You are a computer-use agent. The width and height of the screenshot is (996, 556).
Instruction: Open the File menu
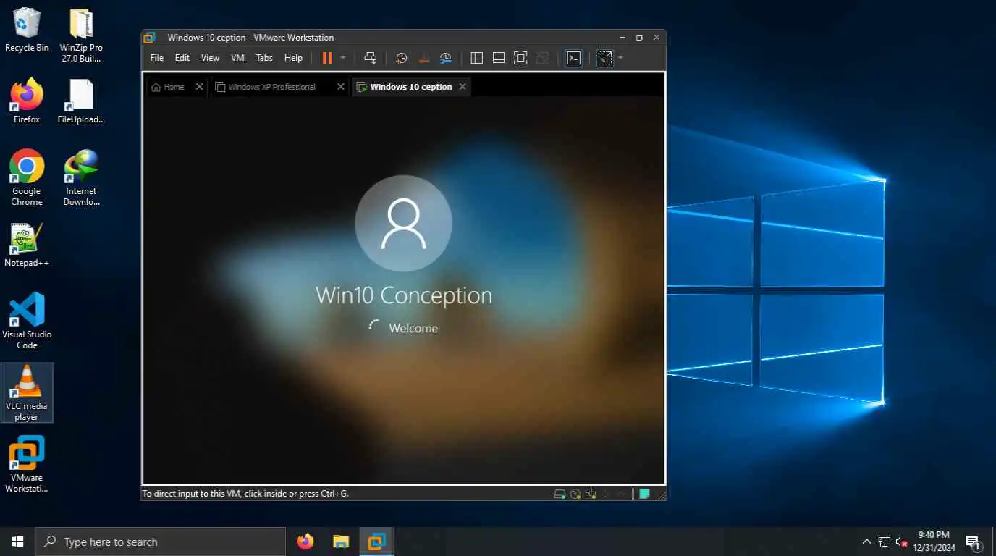coord(156,58)
